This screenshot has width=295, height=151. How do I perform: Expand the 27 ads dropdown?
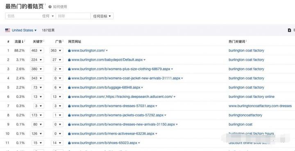click(57, 60)
